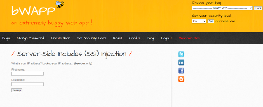
Task: Open Set Security Level in nav bar
Action: click(91, 38)
